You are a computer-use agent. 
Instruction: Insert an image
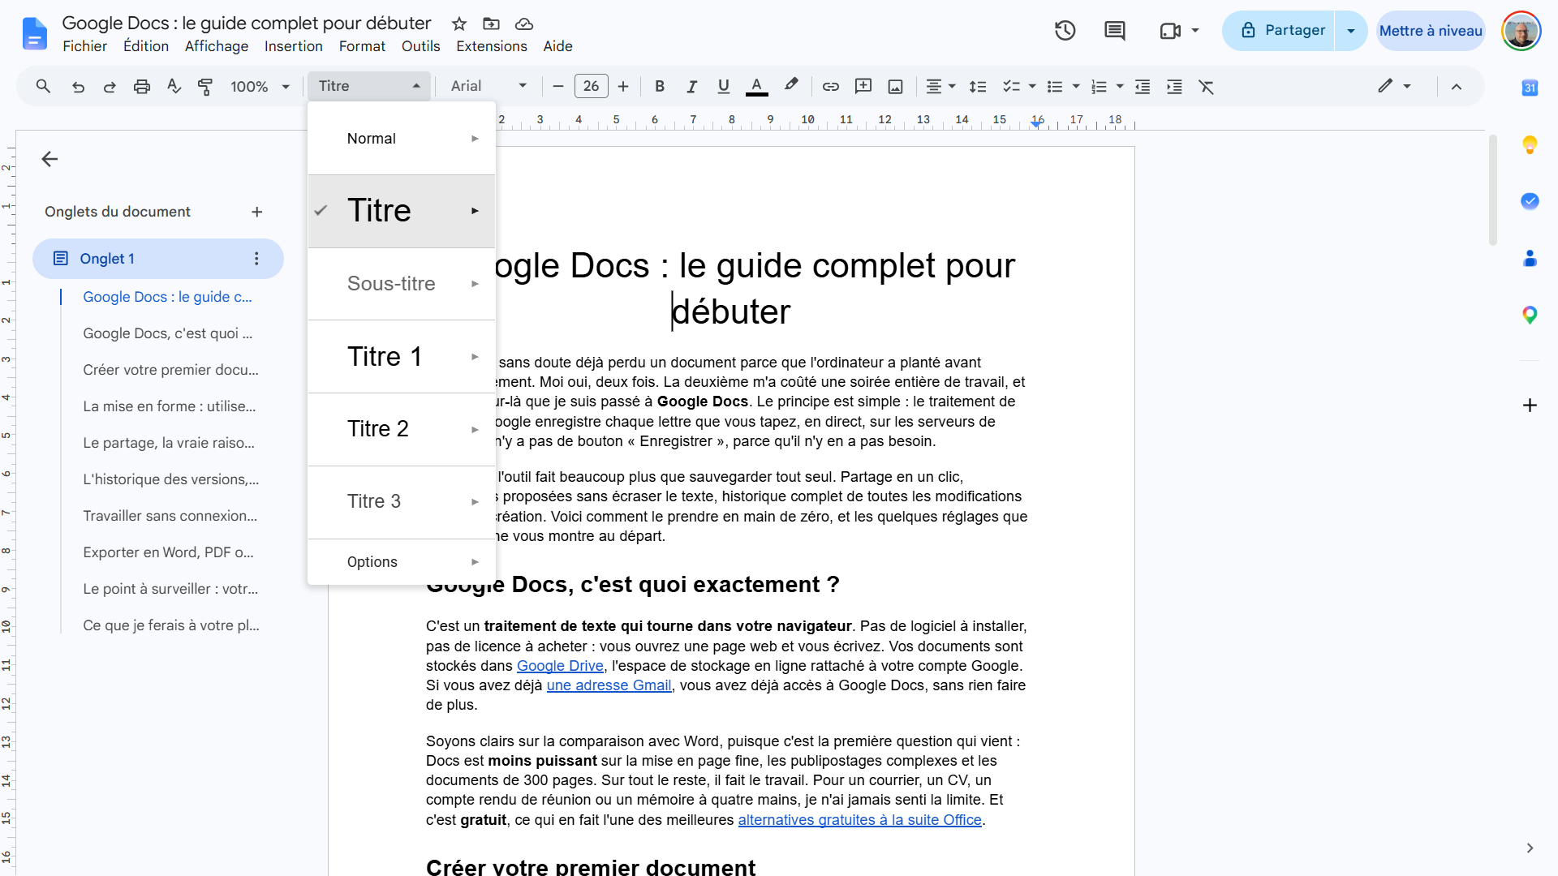pyautogui.click(x=895, y=86)
